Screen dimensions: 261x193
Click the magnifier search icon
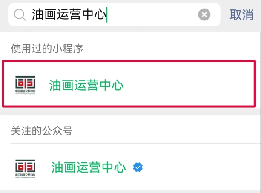point(20,15)
